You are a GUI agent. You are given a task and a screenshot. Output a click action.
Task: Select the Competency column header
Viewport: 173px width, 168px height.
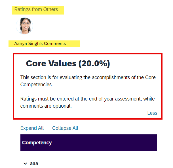37,143
